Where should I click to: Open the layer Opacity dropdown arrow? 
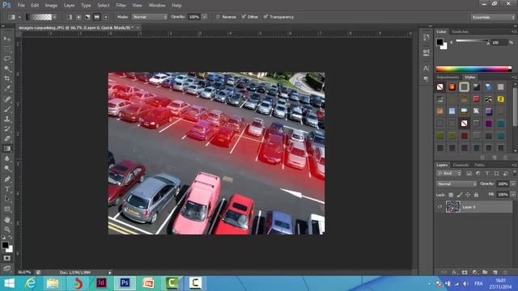[x=512, y=183]
